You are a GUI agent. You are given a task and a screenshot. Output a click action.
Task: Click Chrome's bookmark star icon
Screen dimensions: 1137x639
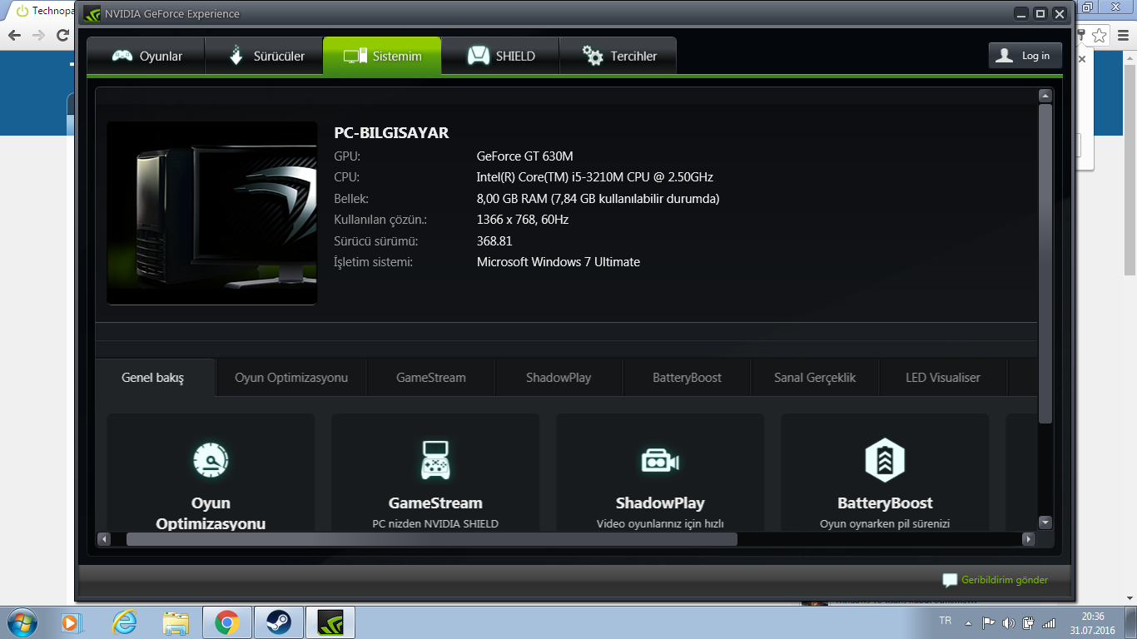pos(1100,35)
